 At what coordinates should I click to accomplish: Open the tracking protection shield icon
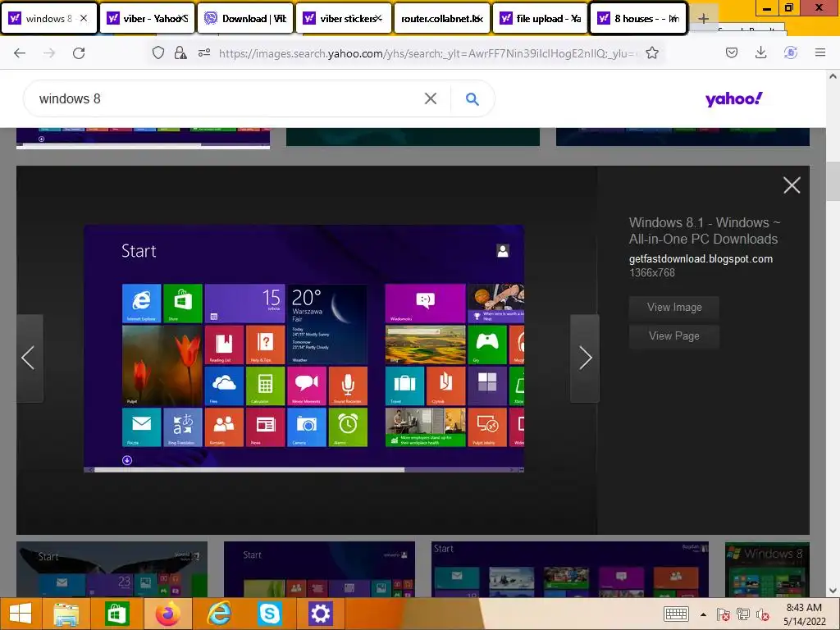tap(158, 52)
